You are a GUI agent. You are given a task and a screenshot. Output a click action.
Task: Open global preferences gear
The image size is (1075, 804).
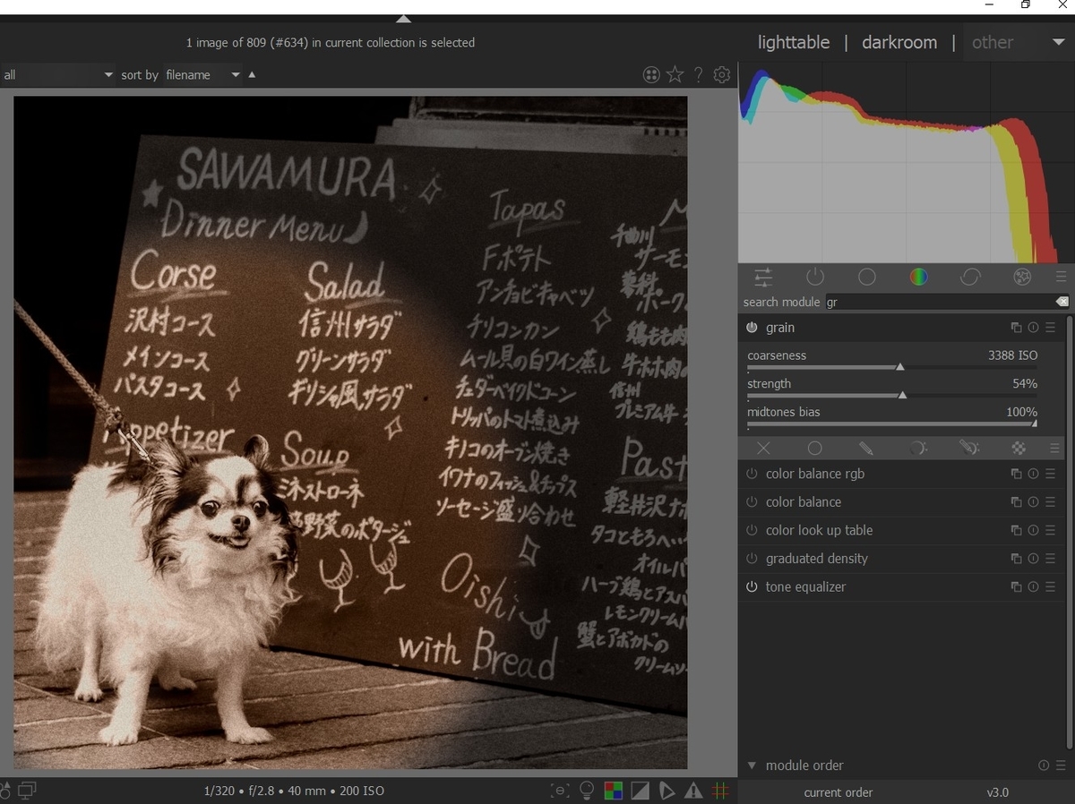pyautogui.click(x=722, y=75)
